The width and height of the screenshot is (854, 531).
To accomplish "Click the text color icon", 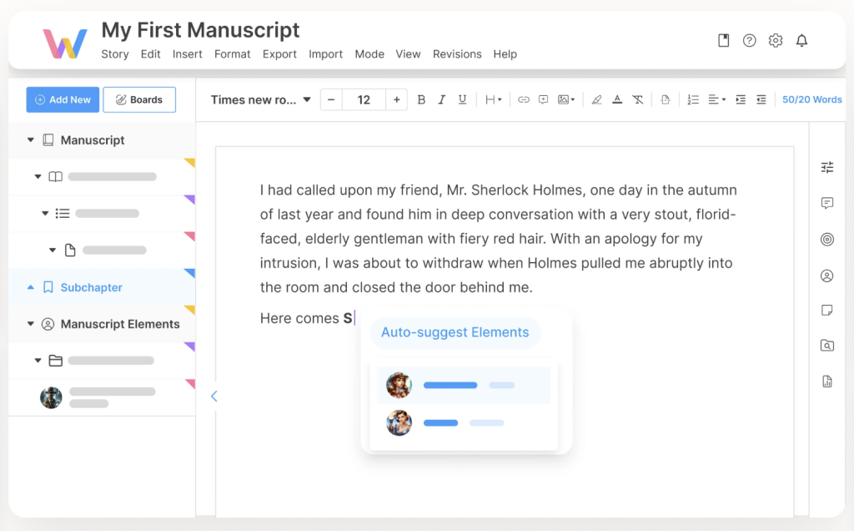I will pos(617,99).
